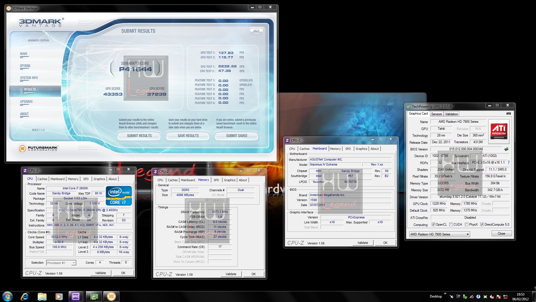Open the Processor #1 selection dropdown in CPU-Z

61,263
